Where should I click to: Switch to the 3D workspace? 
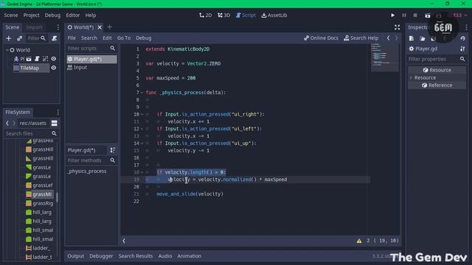(x=224, y=15)
